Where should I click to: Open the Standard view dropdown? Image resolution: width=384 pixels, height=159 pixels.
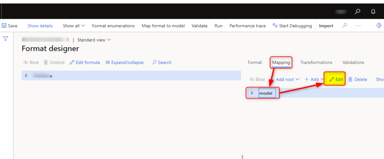click(94, 40)
